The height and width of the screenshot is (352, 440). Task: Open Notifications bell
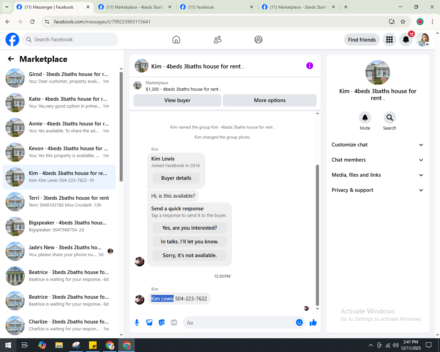point(406,40)
